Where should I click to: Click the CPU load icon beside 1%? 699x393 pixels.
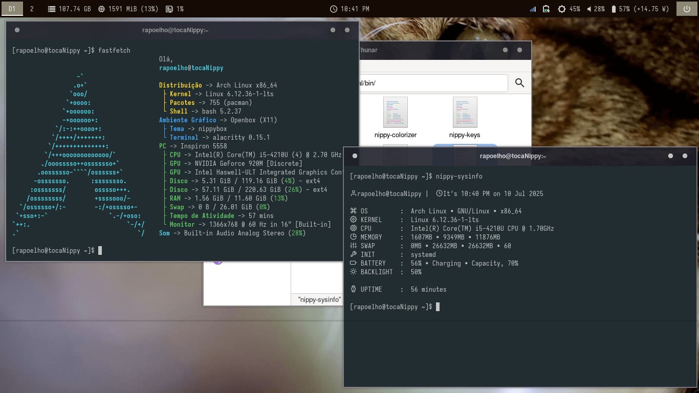coord(169,9)
